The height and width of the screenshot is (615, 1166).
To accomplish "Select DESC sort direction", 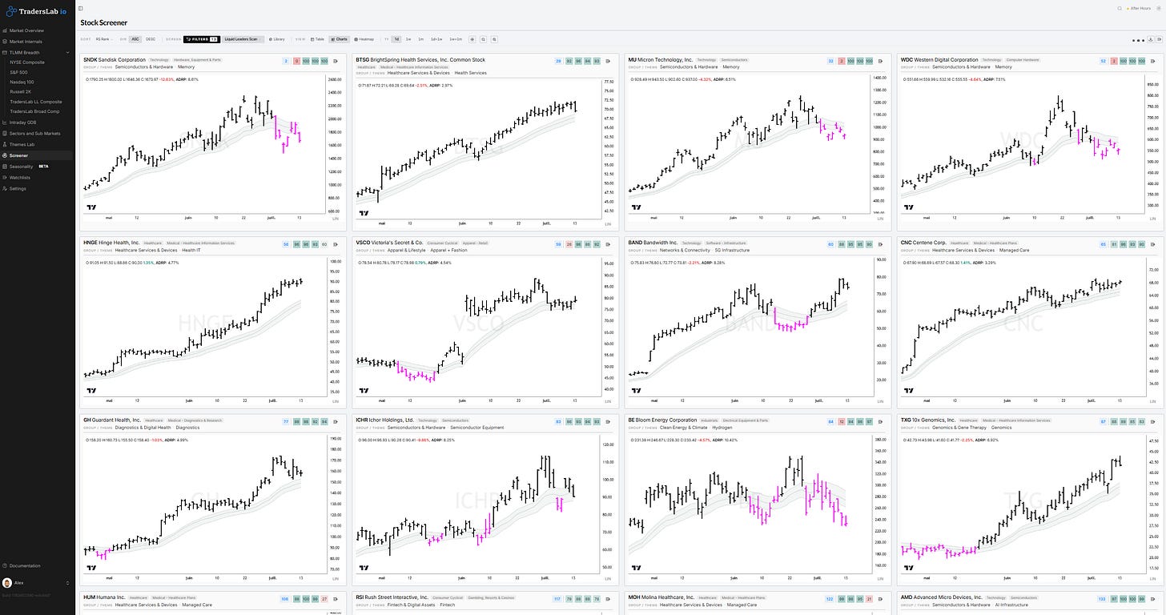I will coord(151,38).
